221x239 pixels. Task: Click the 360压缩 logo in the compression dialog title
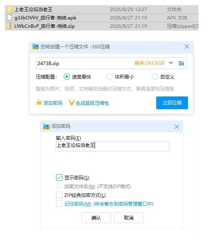36,46
